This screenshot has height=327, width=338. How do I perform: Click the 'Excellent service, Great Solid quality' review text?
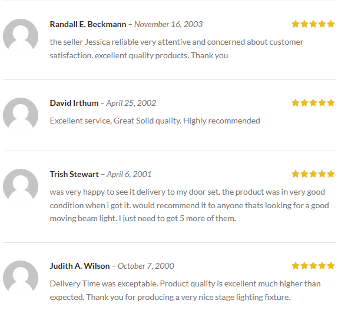155,121
